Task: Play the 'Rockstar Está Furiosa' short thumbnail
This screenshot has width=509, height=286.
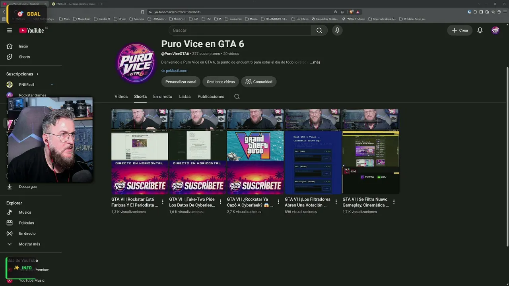Action: point(140,152)
